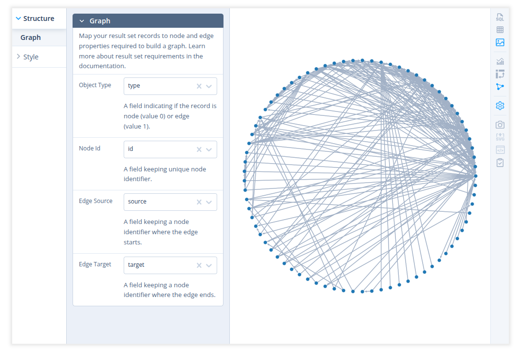This screenshot has width=521, height=353.
Task: Take a chart snapshot with the camera icon
Action: pyautogui.click(x=500, y=124)
